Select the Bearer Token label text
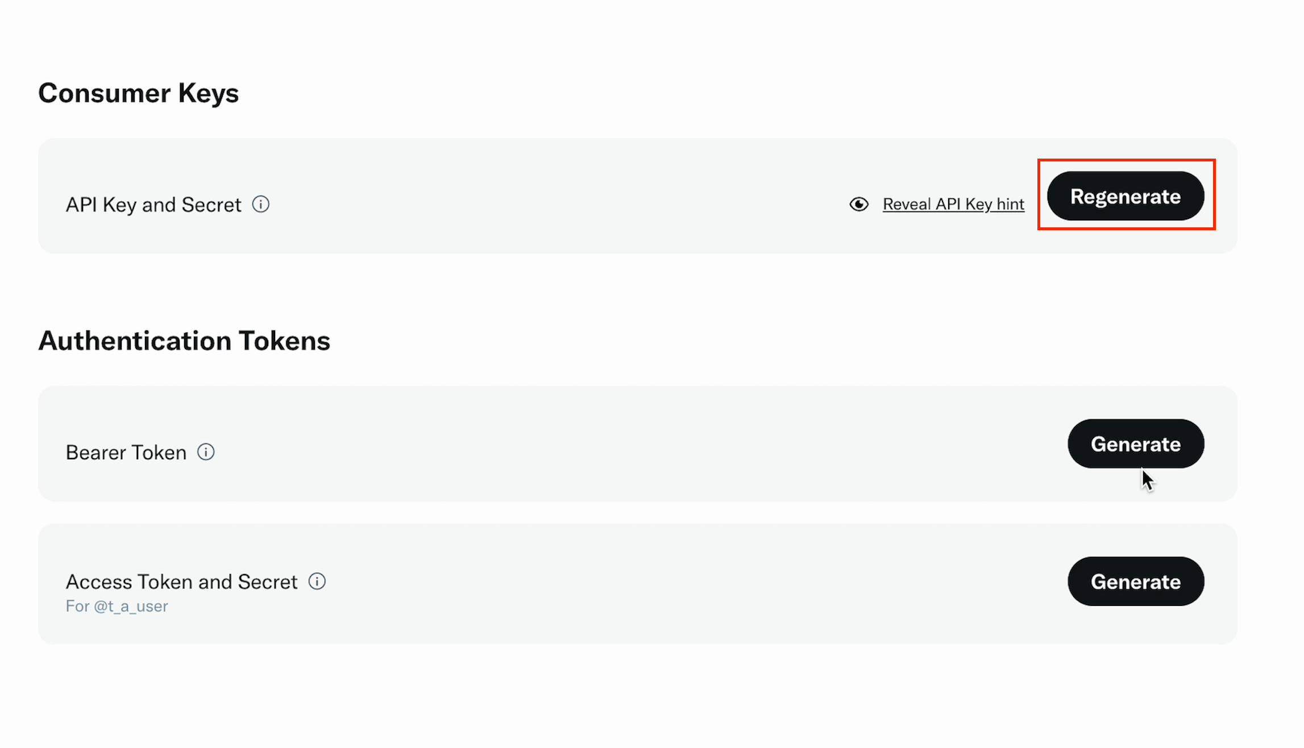 [126, 452]
